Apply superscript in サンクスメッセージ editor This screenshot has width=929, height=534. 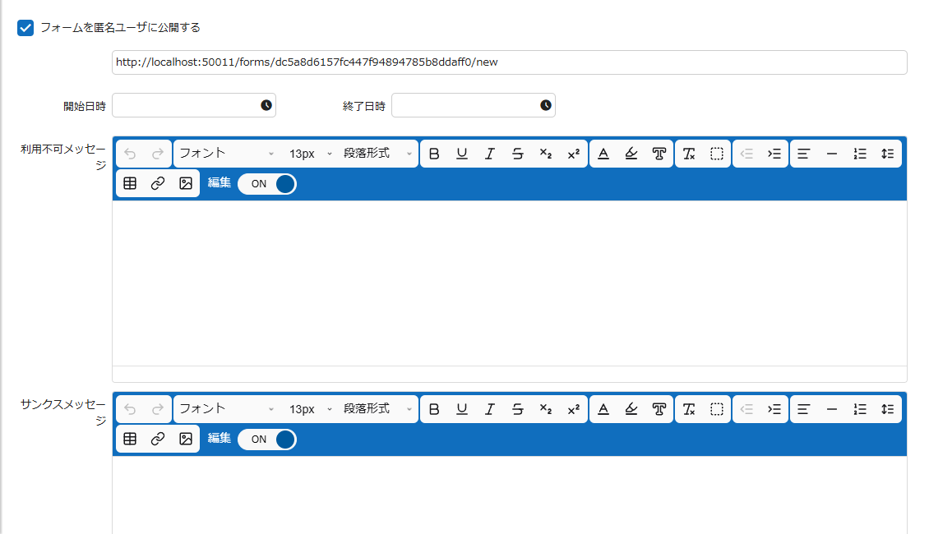pyautogui.click(x=573, y=409)
